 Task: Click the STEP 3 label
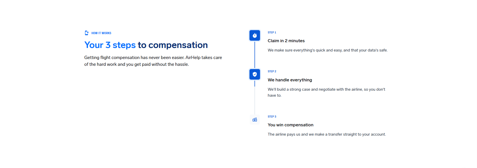pyautogui.click(x=272, y=117)
